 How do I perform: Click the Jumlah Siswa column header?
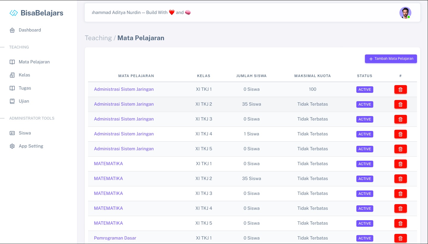(x=251, y=76)
